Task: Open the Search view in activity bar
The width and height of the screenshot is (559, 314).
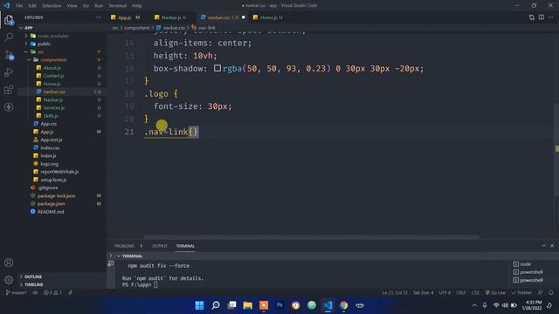Action: pos(9,37)
